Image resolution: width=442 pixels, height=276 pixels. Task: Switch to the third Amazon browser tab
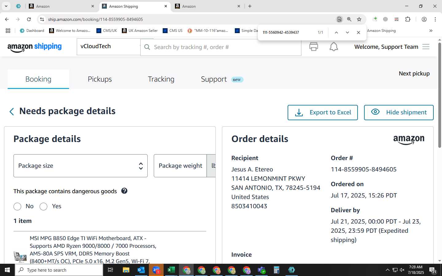[207, 6]
